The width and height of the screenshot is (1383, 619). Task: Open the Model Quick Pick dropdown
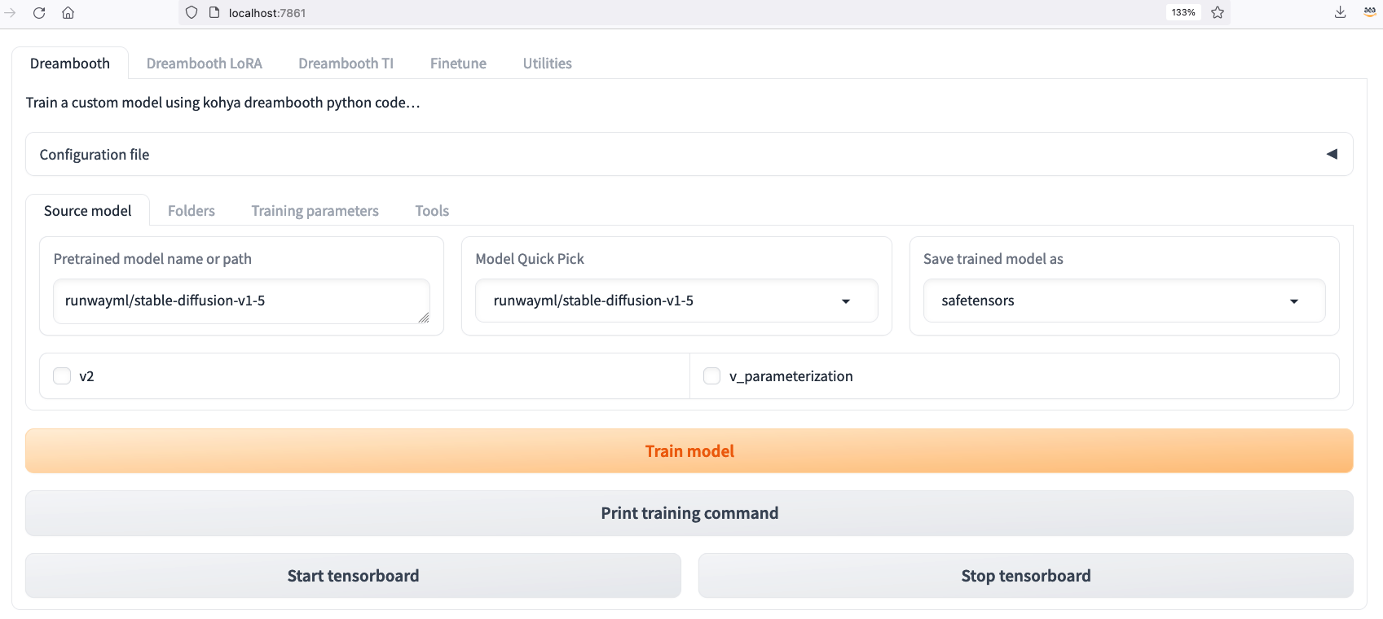point(676,301)
